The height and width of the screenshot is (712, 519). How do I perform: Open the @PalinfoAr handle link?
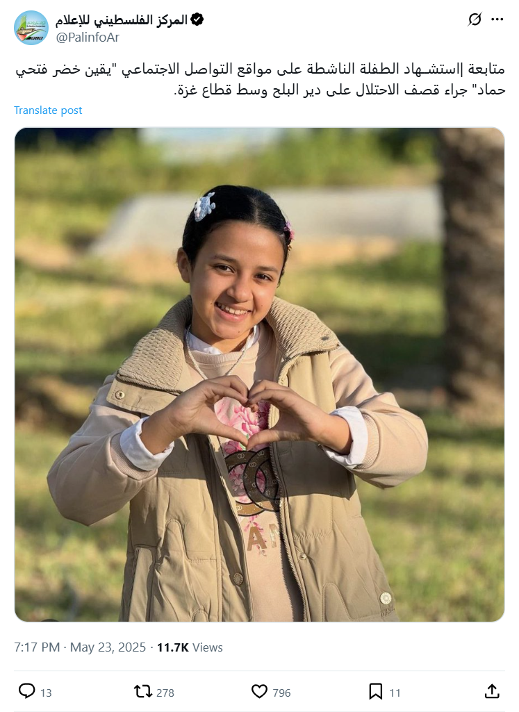pyautogui.click(x=87, y=38)
